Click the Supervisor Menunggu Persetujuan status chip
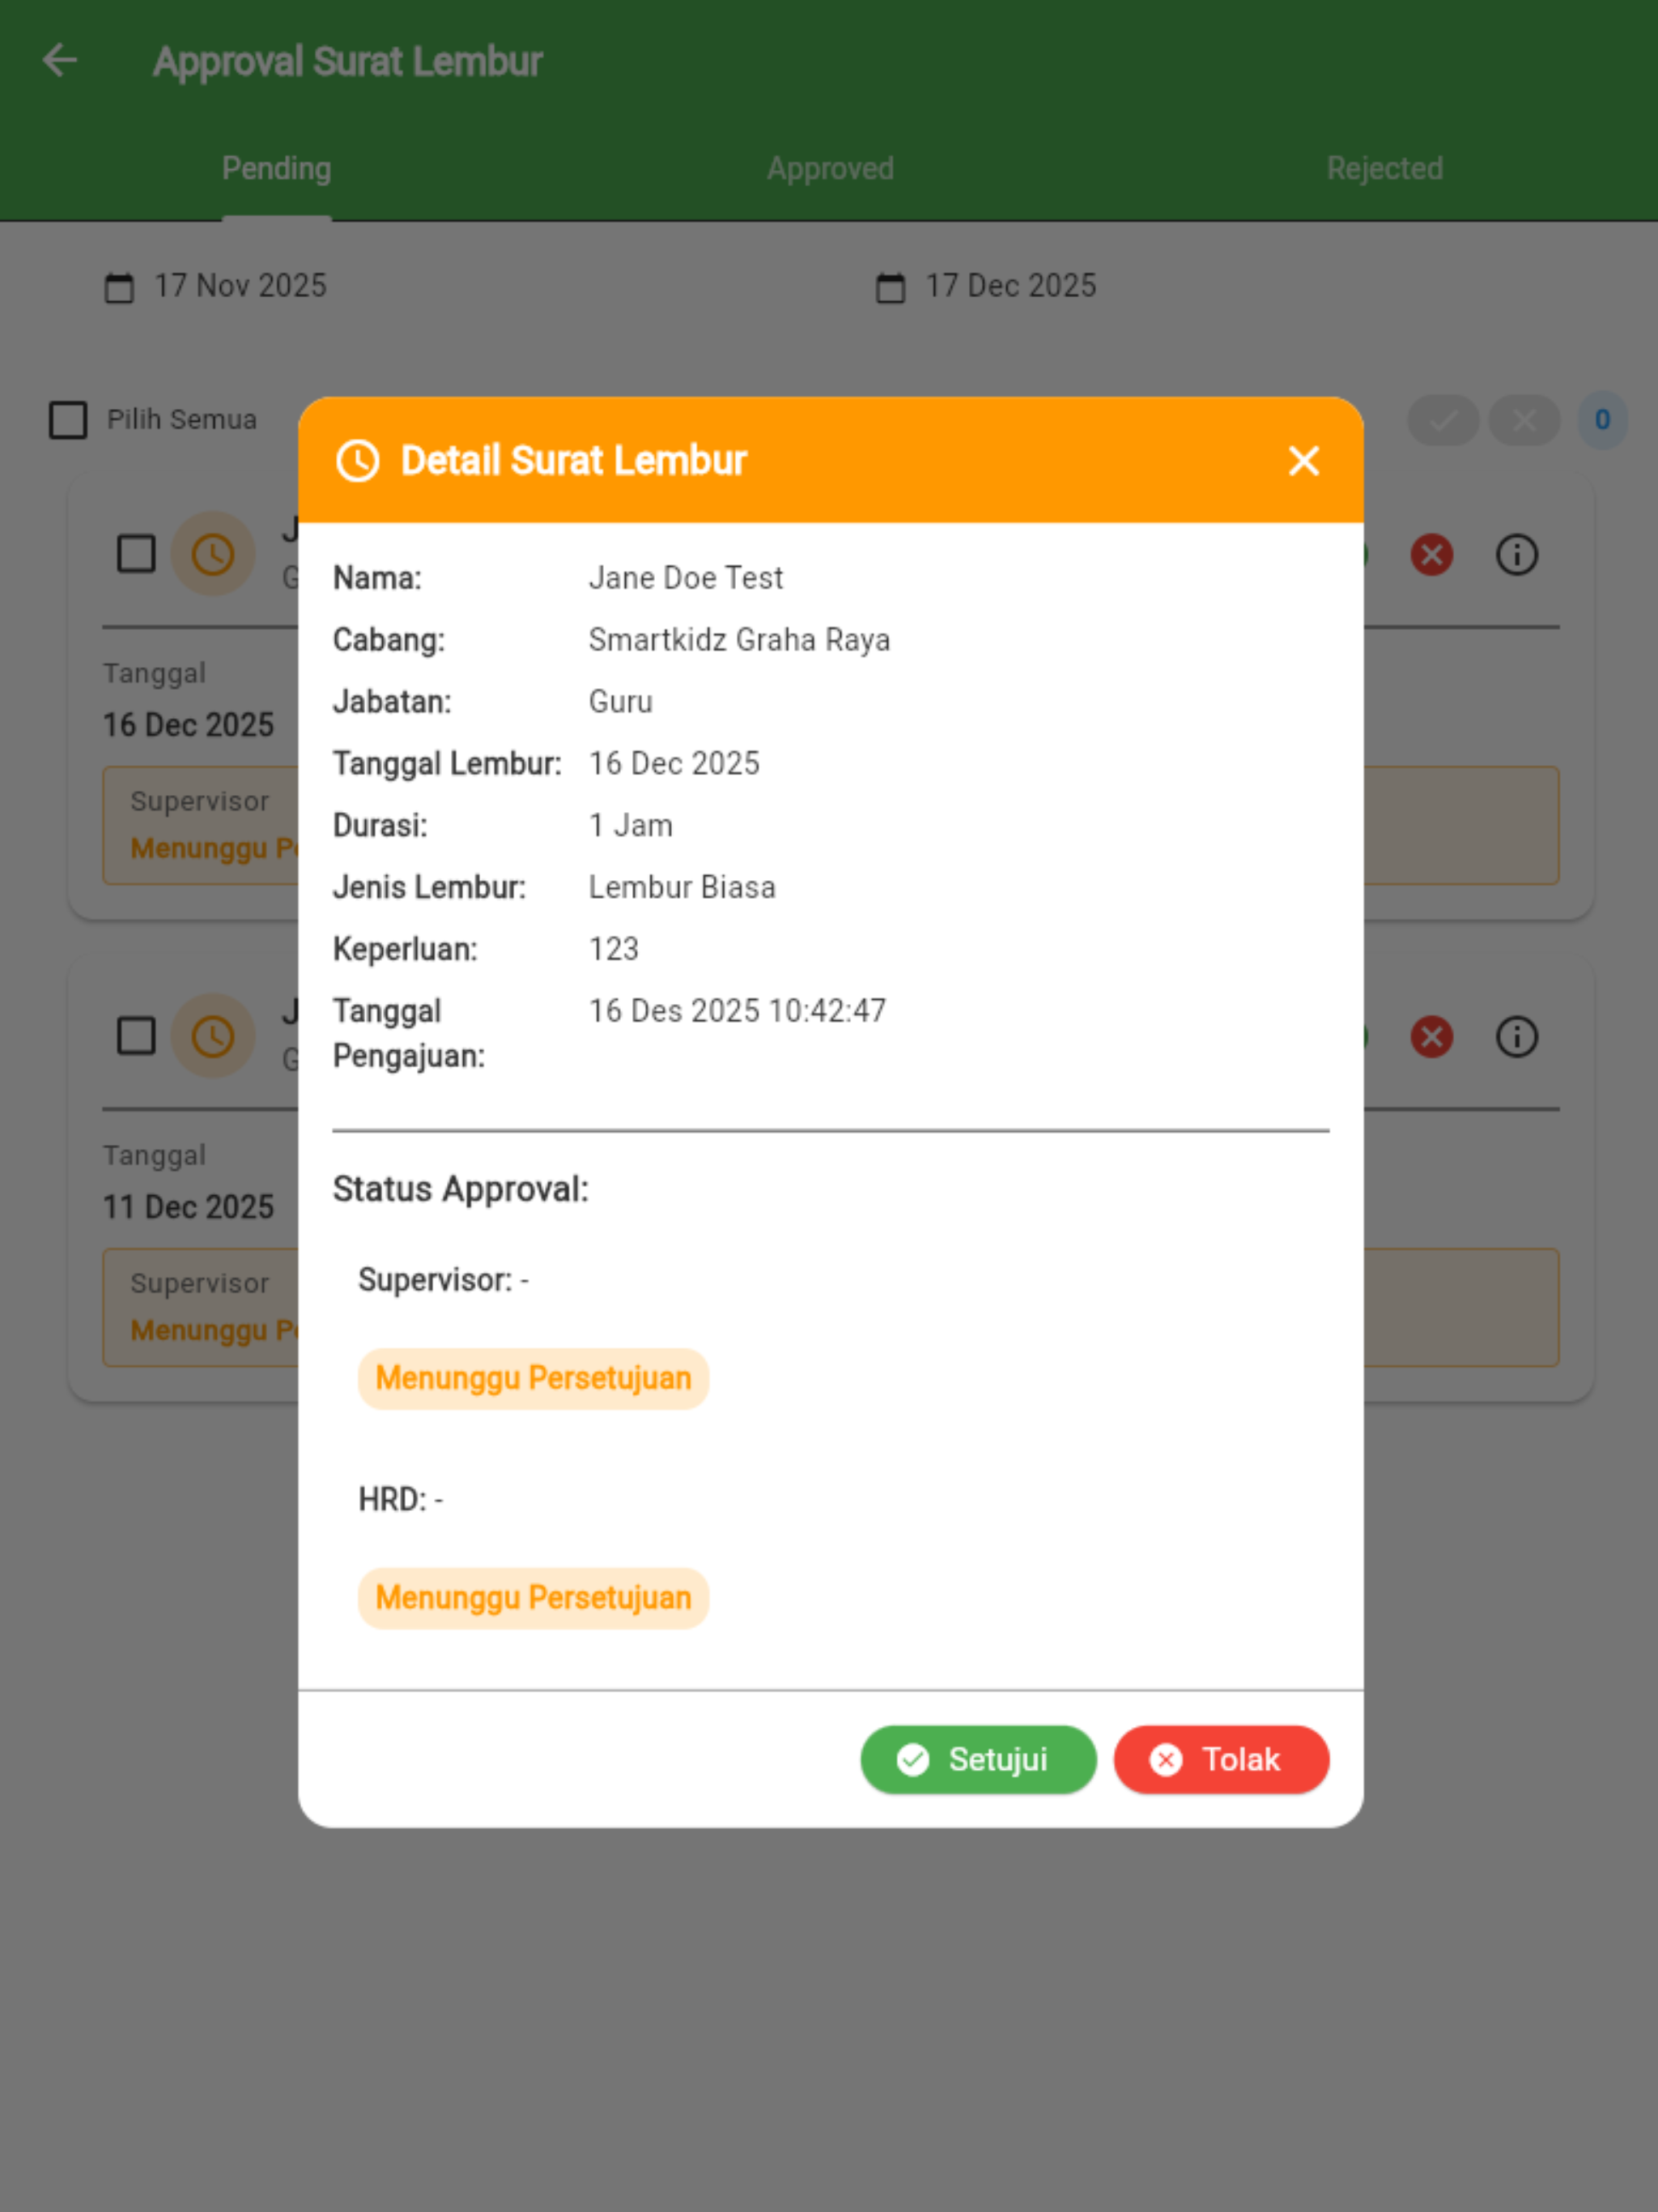This screenshot has width=1658, height=2212. point(533,1378)
